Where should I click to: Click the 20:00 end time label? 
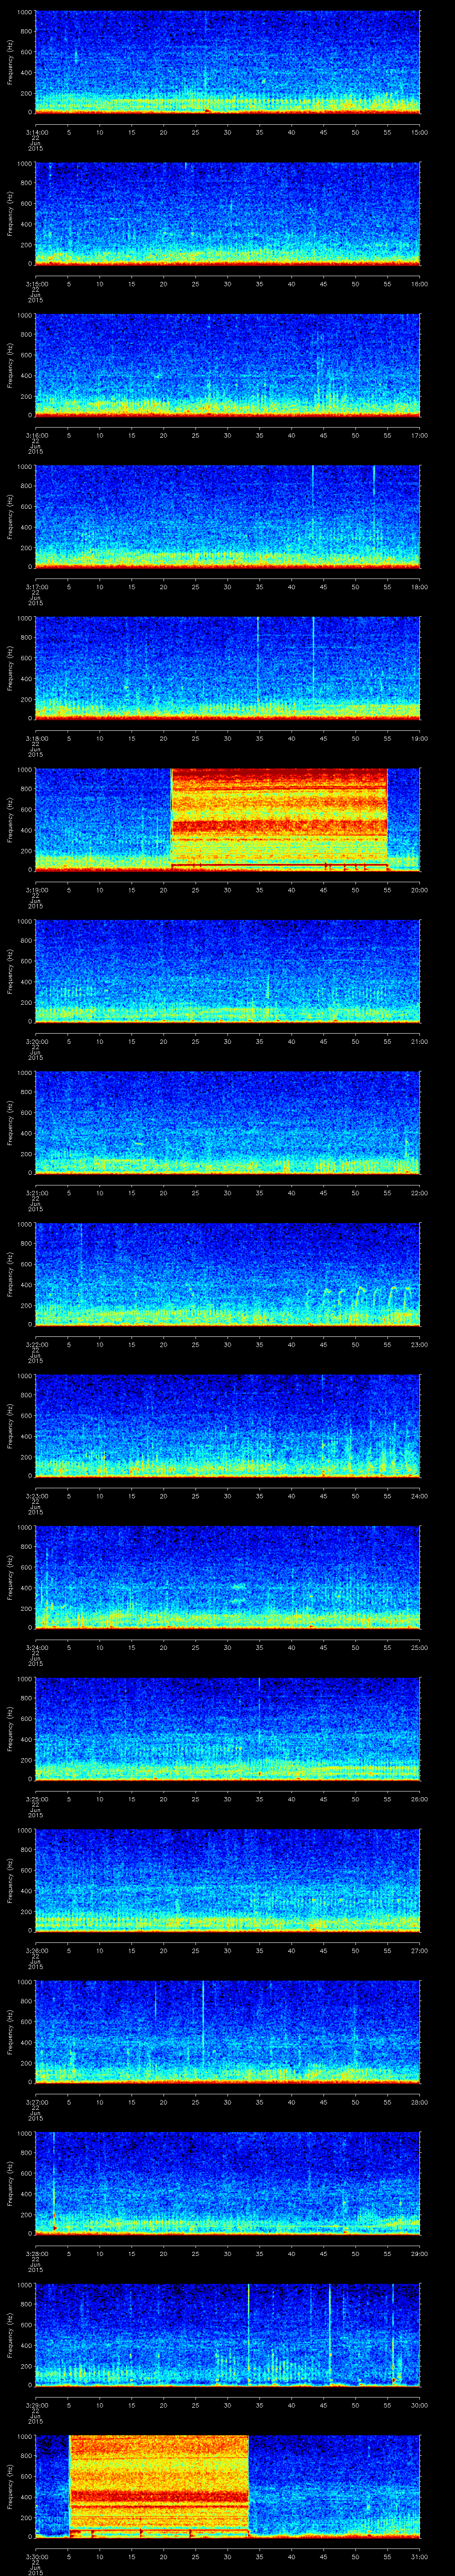[420, 890]
